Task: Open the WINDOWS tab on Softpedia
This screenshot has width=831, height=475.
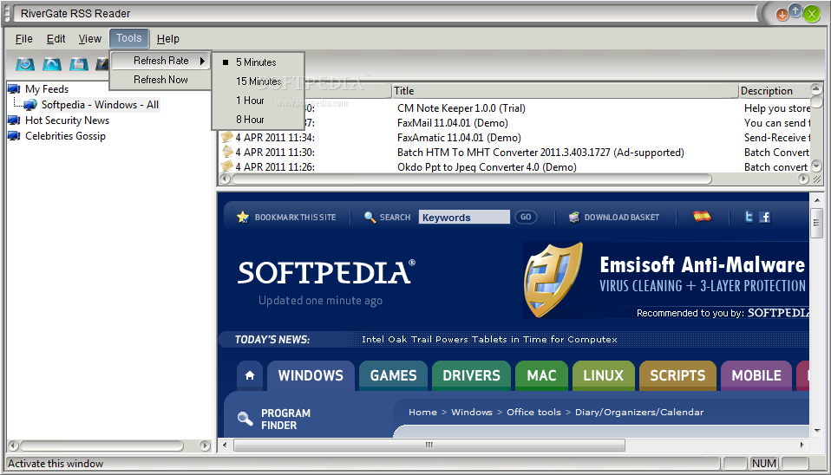Action: [311, 375]
